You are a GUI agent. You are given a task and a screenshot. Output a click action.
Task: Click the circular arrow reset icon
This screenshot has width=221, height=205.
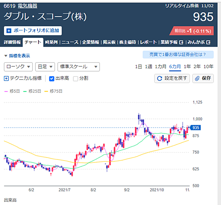[160, 78]
